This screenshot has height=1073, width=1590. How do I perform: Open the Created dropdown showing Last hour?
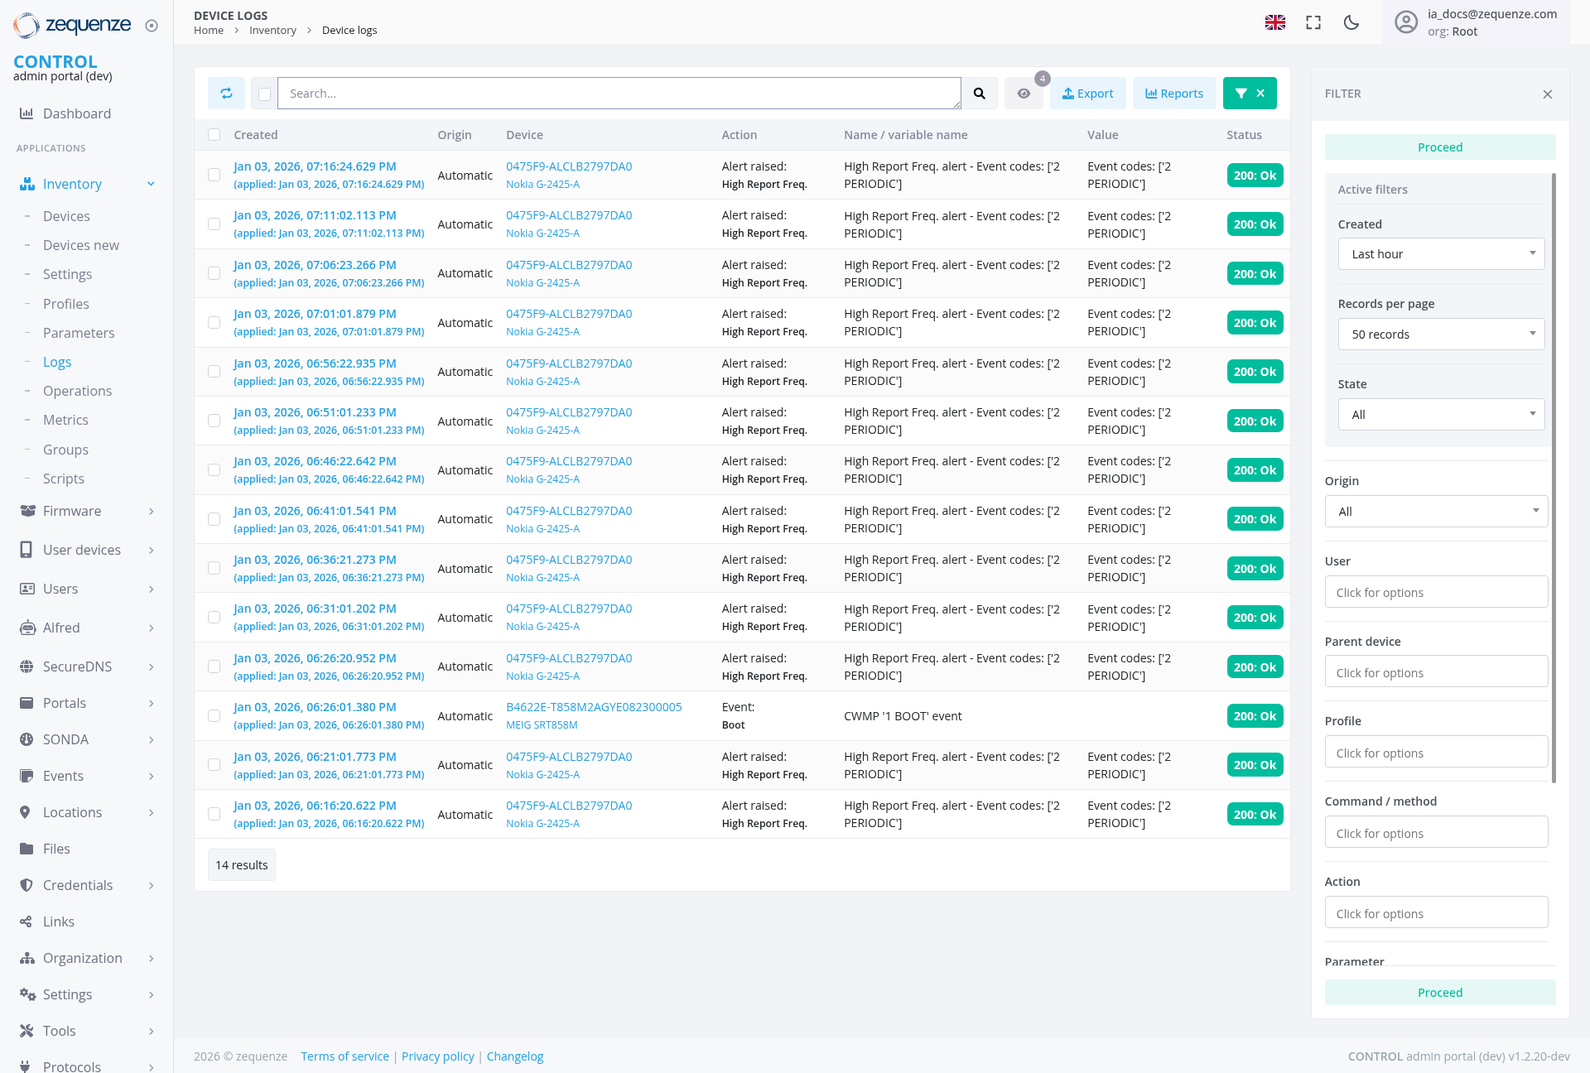point(1441,254)
